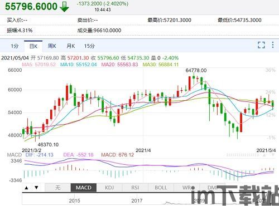Click the timestamp 10:44:43
279x206 pixels.
(103, 9)
